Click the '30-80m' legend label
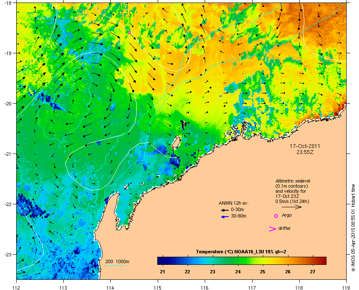Screen dimensions: 359x290 pos(238,216)
